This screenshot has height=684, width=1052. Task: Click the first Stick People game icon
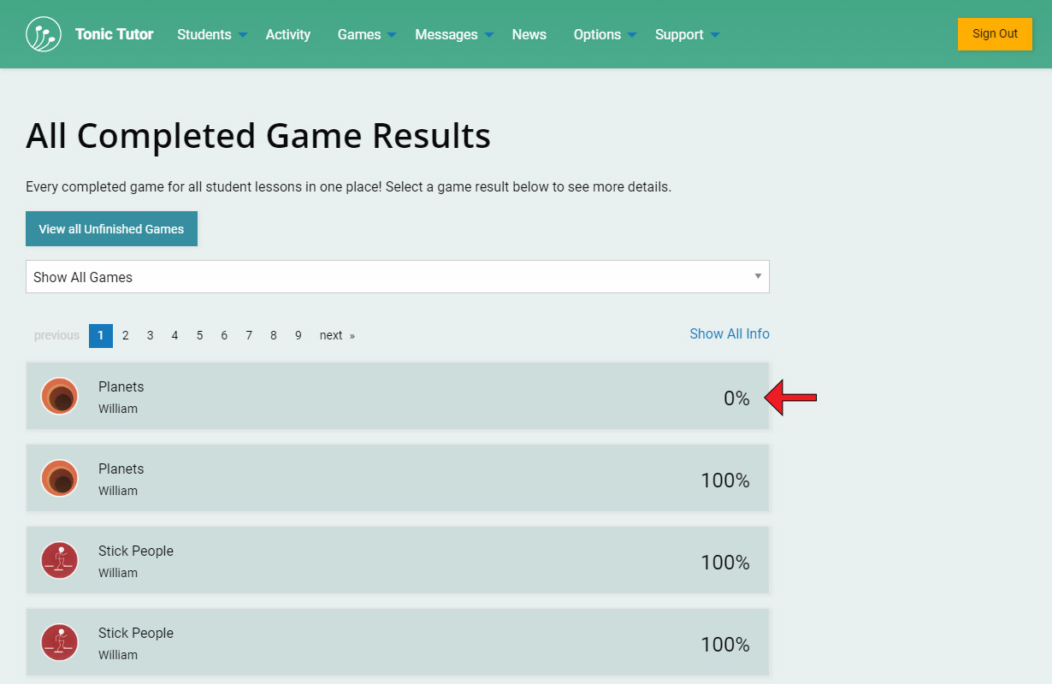point(60,560)
